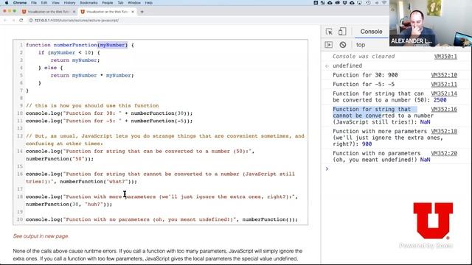
Task: Click the 'Function for -5: -5' log entry
Action: point(364,85)
